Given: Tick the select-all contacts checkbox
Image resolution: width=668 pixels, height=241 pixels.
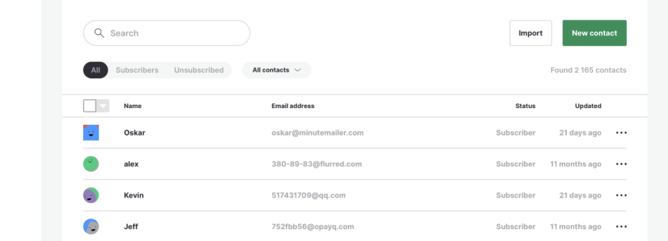Looking at the screenshot, I should coord(90,106).
